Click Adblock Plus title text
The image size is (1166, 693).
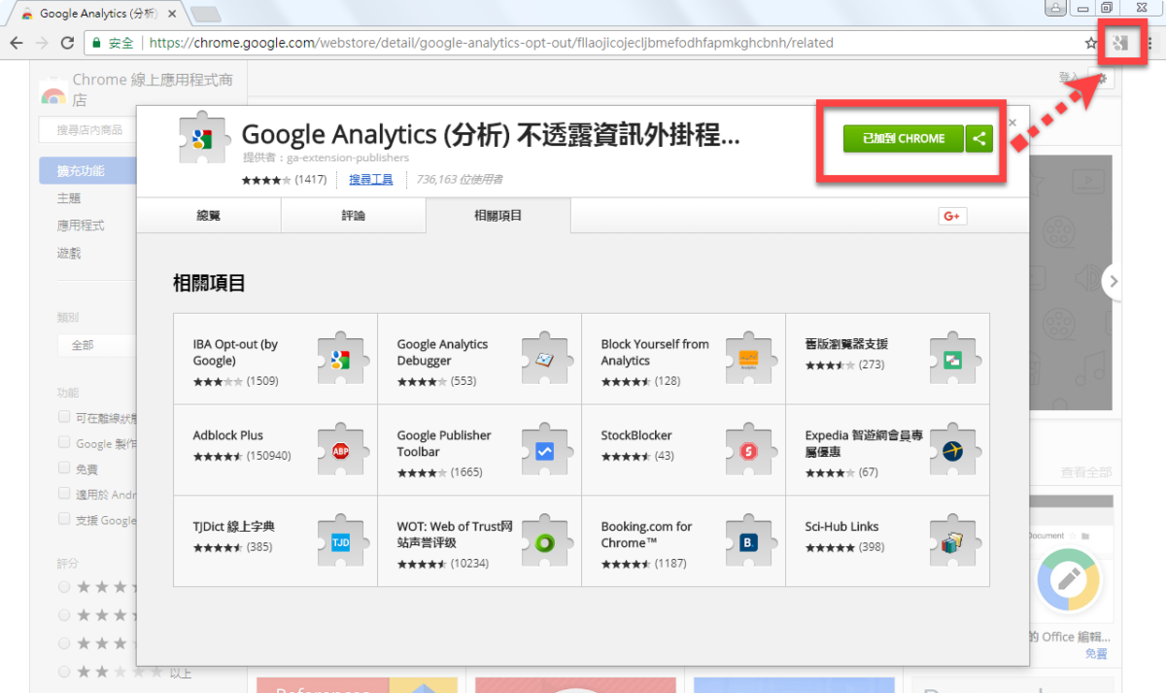[228, 435]
